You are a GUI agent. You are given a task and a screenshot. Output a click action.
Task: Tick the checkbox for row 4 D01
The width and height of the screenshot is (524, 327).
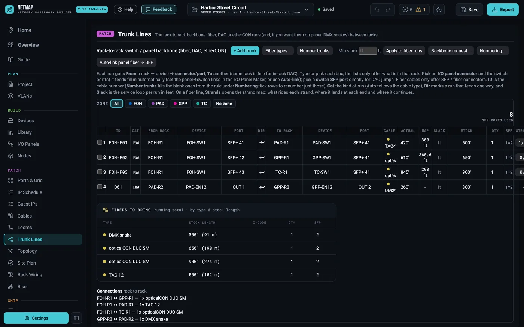(100, 187)
